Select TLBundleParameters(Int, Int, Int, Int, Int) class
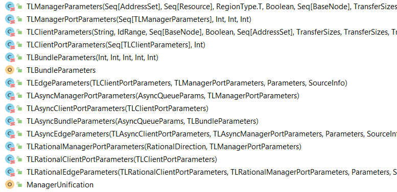Viewport: 397px width, 192px height. pos(92,57)
